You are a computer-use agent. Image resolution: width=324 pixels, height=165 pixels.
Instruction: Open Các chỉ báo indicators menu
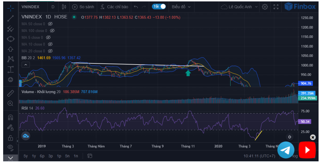click(x=114, y=7)
